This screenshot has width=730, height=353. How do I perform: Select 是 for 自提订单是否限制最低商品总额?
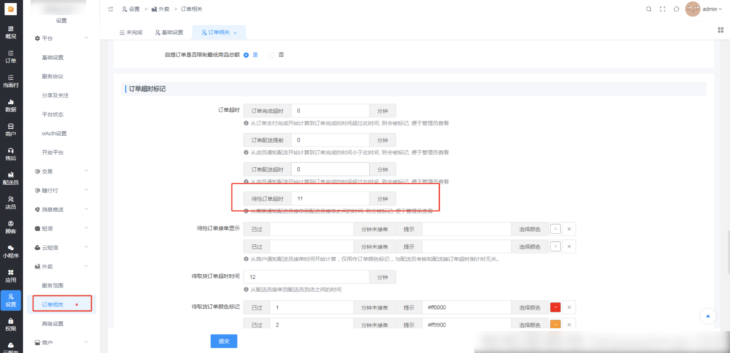[246, 54]
